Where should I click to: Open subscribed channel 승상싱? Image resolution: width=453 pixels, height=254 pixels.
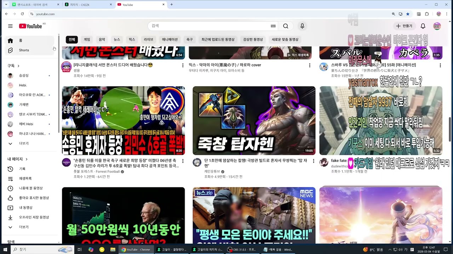coord(30,75)
